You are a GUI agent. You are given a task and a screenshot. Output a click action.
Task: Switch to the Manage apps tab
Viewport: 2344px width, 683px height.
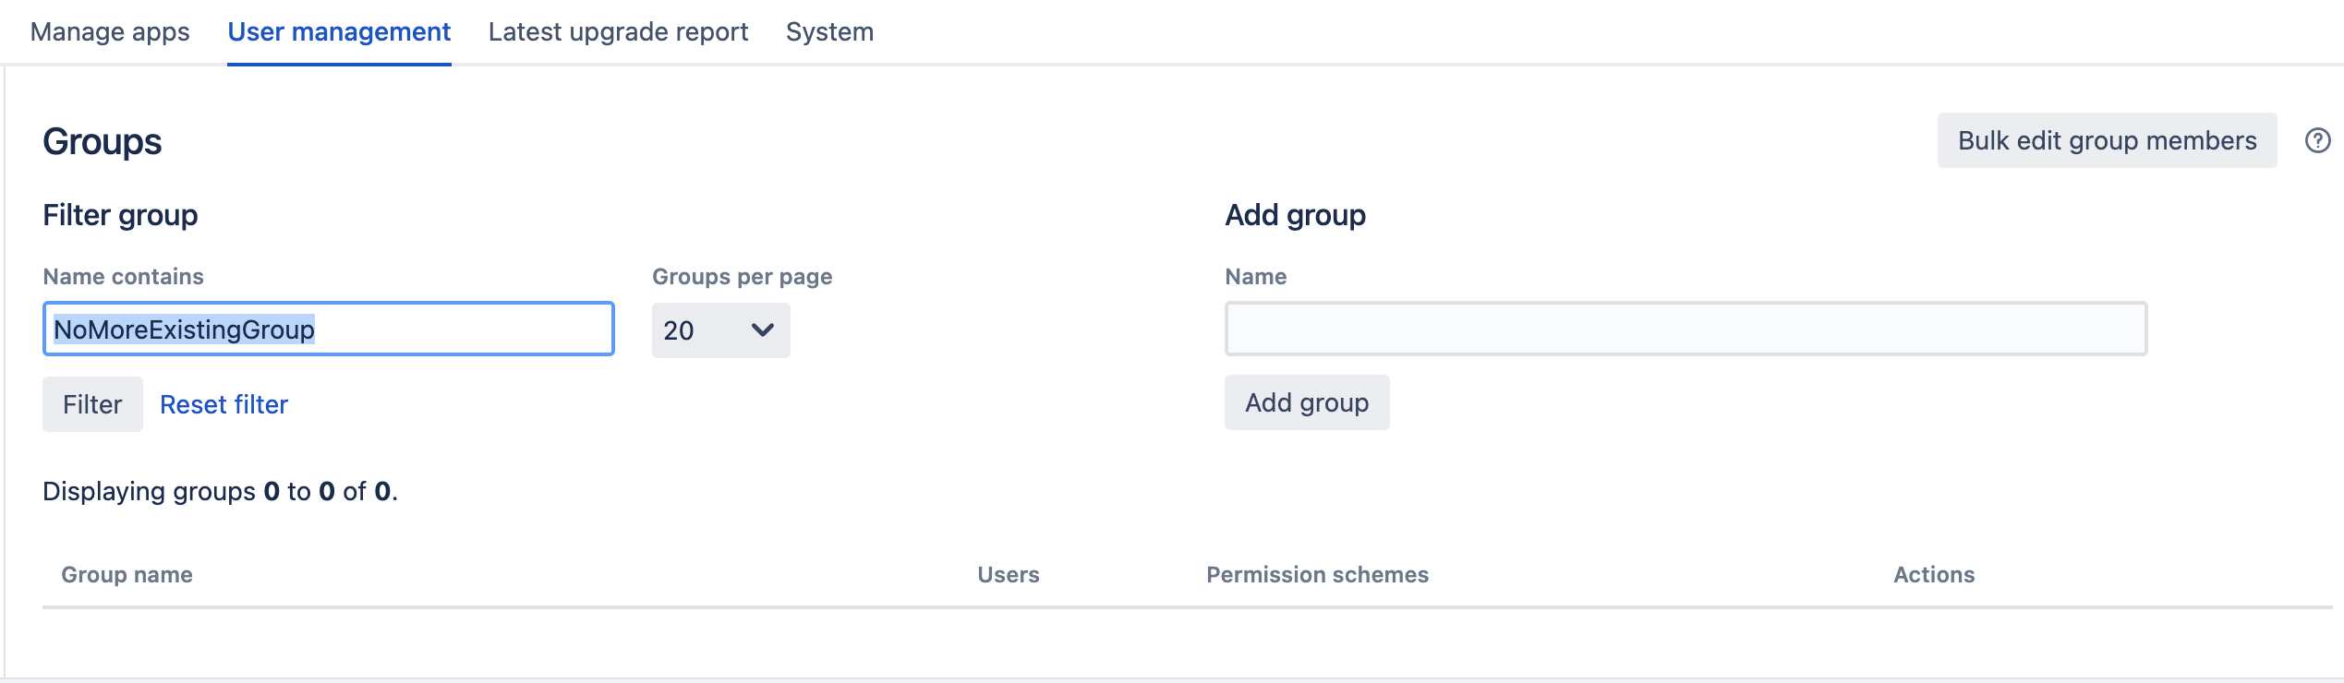(x=110, y=31)
